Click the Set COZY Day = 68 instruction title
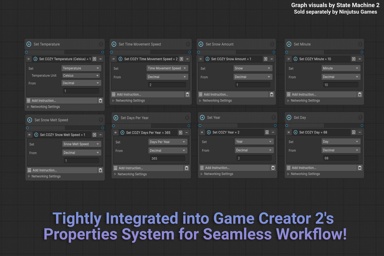 [x=313, y=132]
